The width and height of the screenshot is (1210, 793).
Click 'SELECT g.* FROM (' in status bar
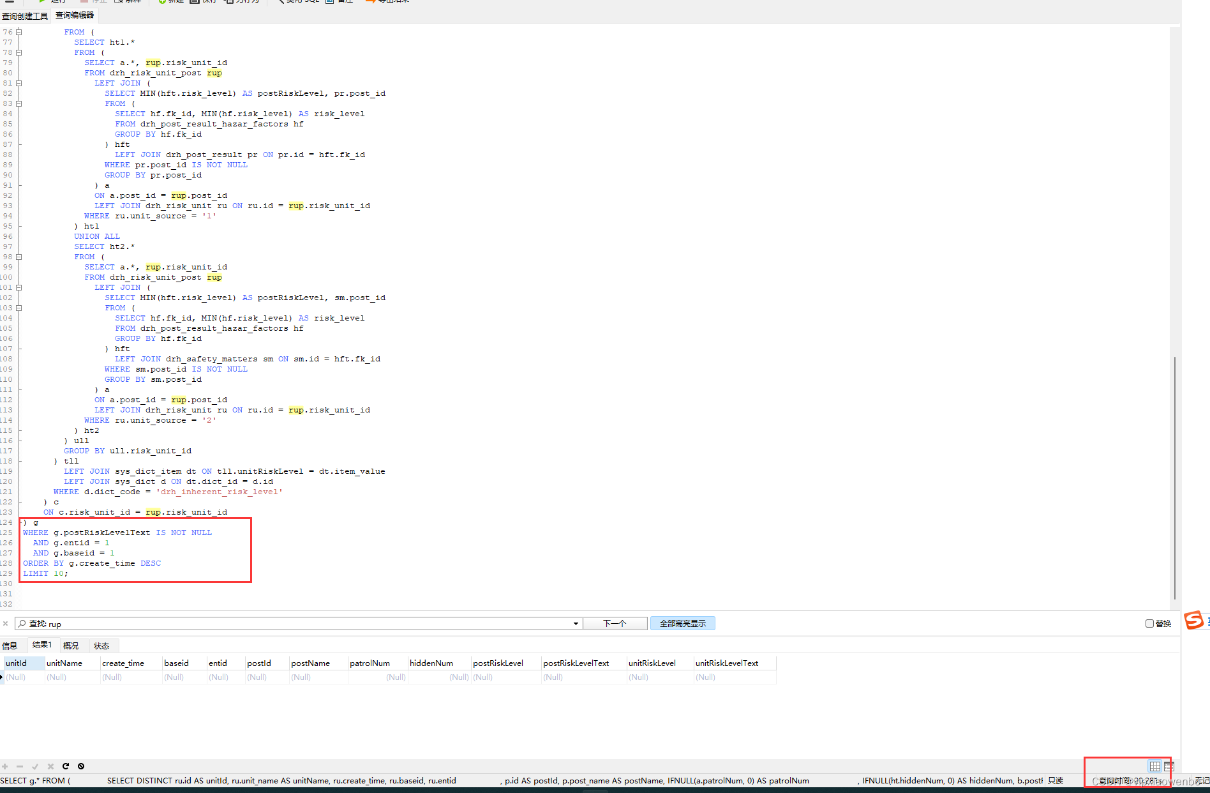36,781
